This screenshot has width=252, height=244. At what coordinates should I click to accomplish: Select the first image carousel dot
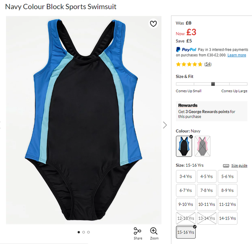click(79, 232)
